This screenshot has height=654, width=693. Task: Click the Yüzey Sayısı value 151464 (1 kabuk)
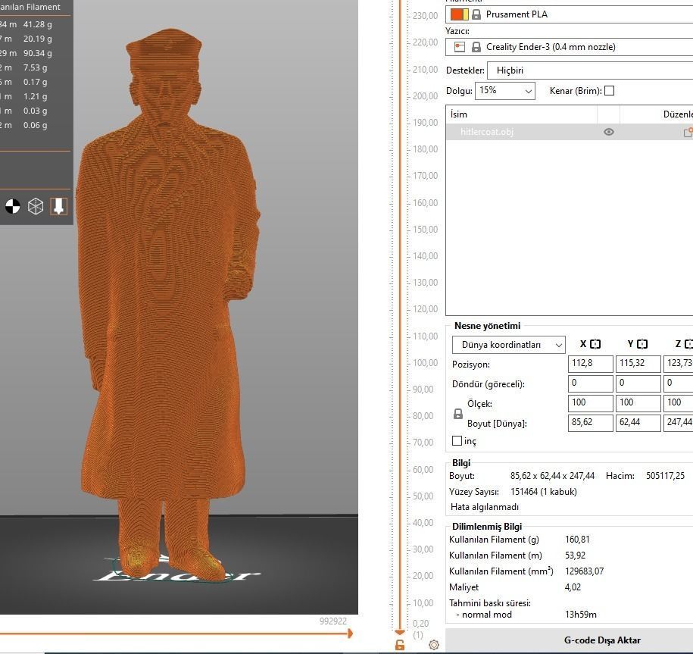pos(544,492)
